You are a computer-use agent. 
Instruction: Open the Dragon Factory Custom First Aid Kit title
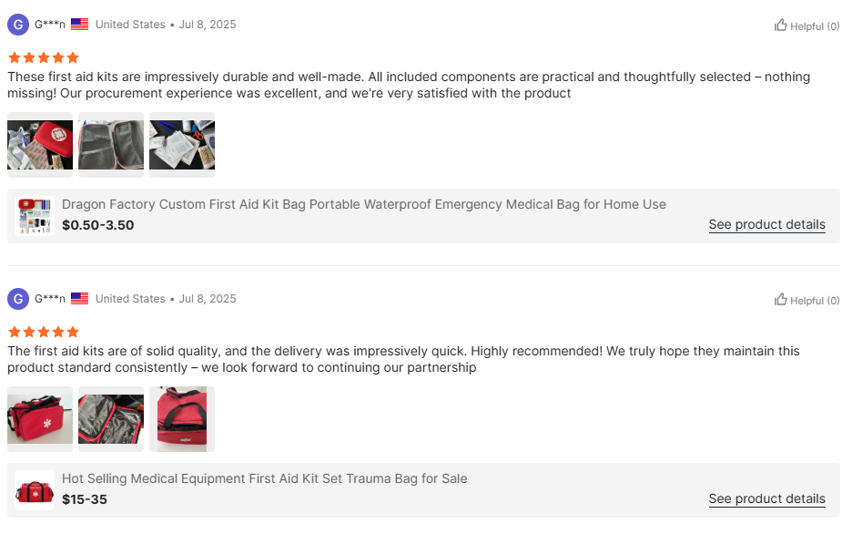pos(364,205)
